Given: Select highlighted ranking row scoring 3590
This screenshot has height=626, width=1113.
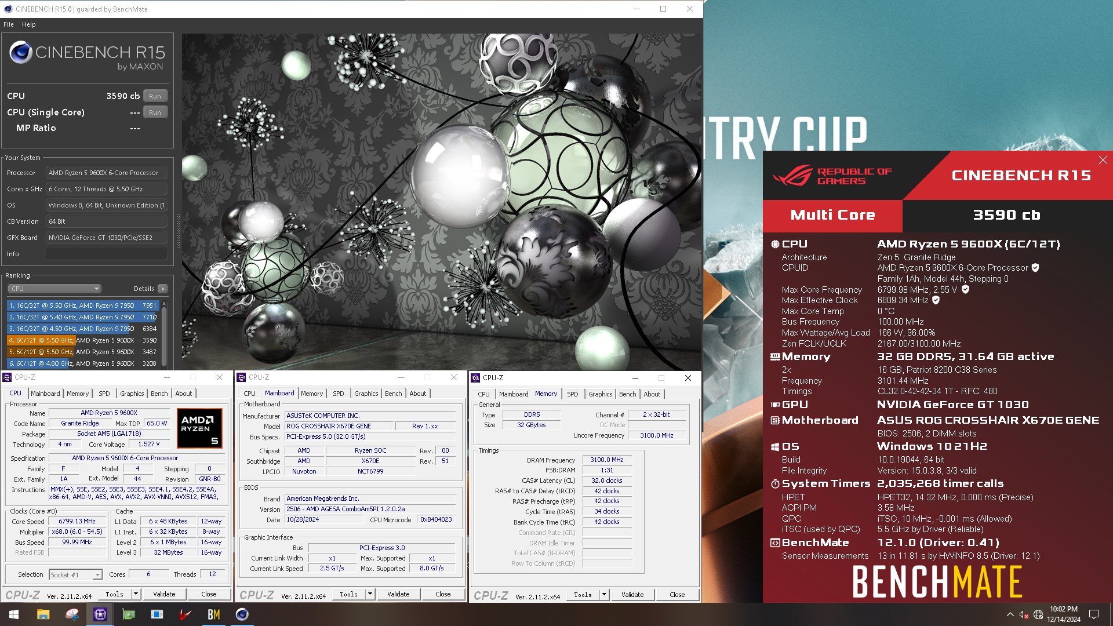Looking at the screenshot, I should (x=83, y=340).
